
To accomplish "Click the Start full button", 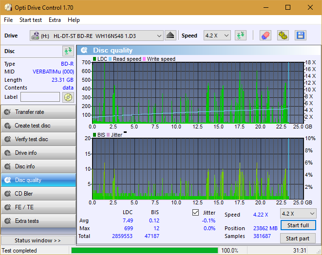I will pos(298,225).
